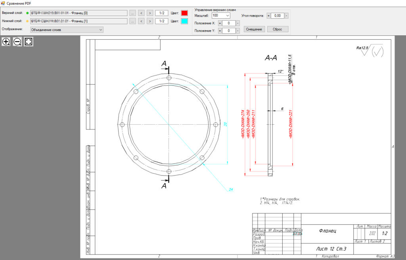Viewport: 406px width, 260px height.
Task: Go to next page of upper layer
Action: coord(149,13)
